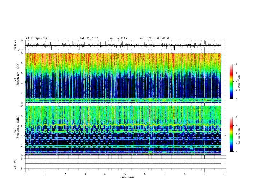Click the 'VLF Spectra' title text
253x195 pixels.
(x=36, y=38)
